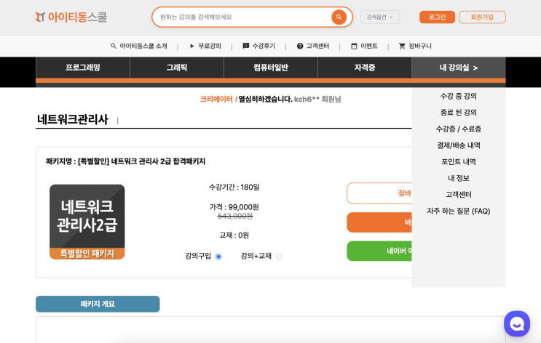Viewport: 541px width, 343px height.
Task: Click the 네트워크관리사 page heading
Action: pos(73,119)
